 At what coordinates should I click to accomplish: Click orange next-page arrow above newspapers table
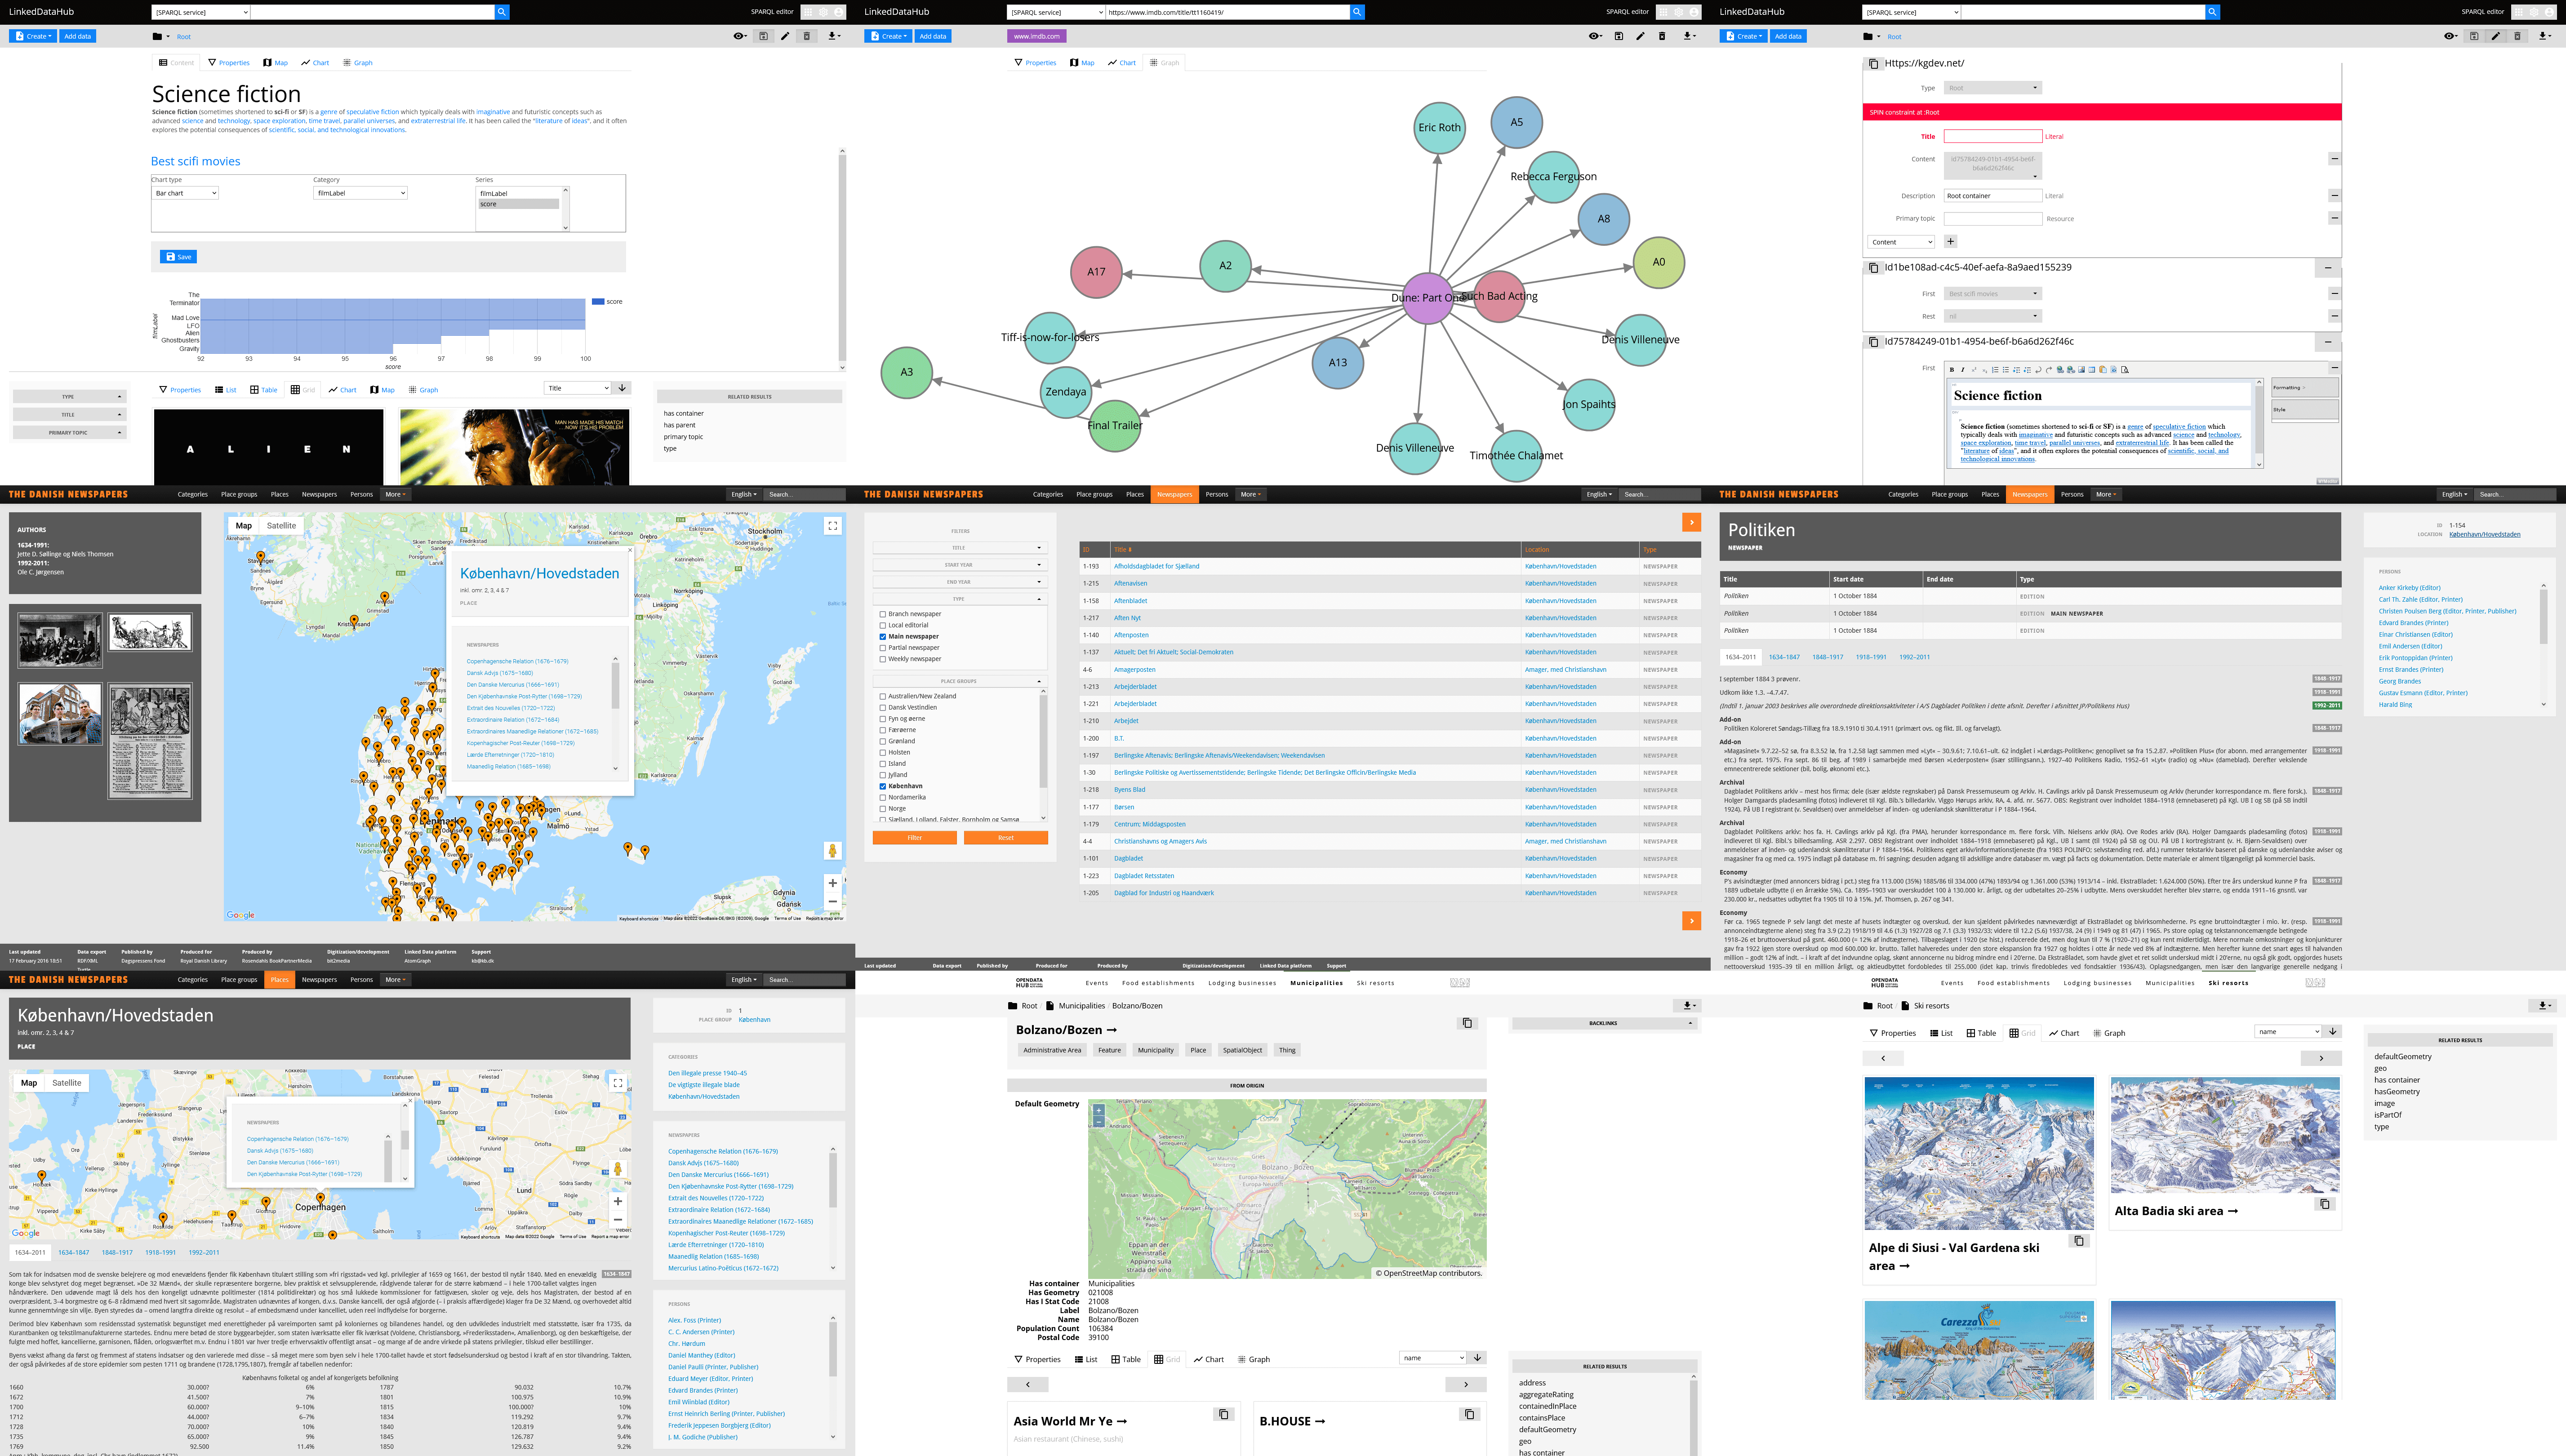click(1691, 522)
